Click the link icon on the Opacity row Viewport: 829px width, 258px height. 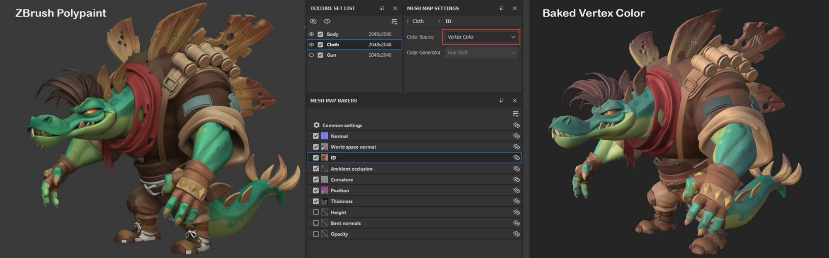(x=516, y=234)
